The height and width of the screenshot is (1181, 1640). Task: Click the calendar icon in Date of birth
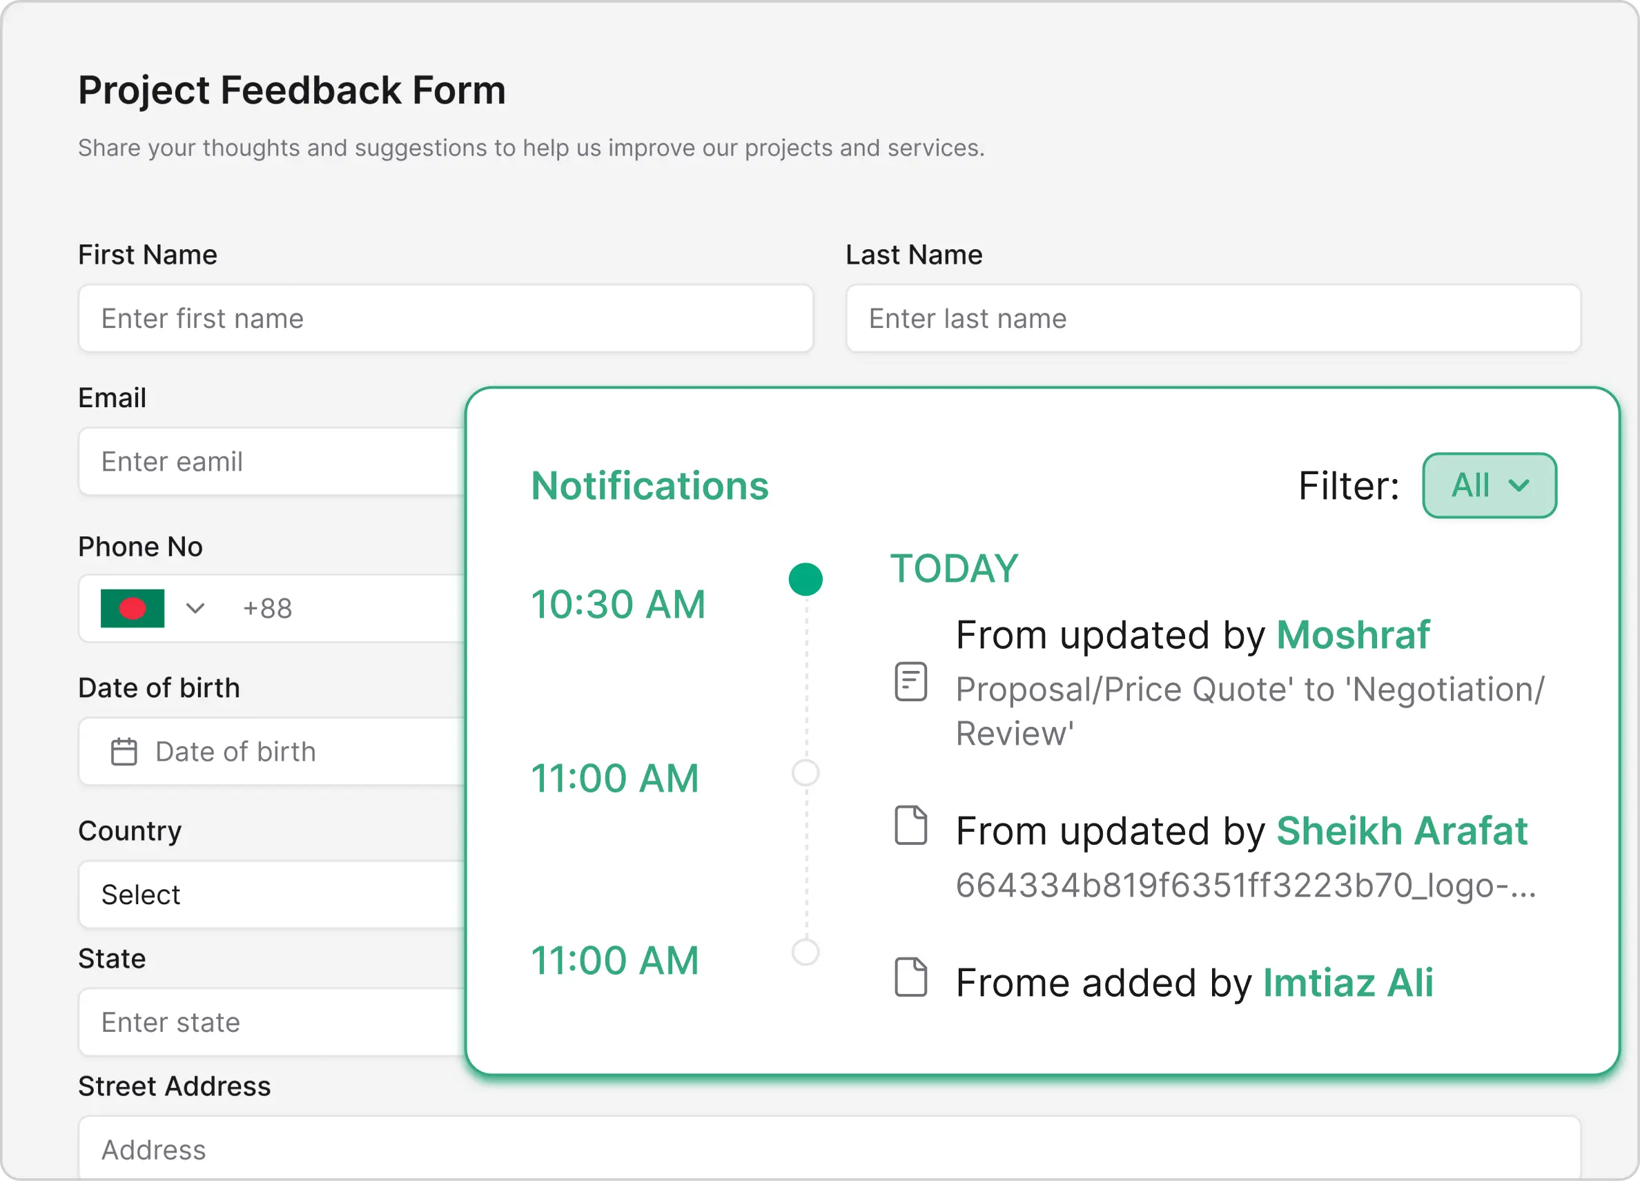pyautogui.click(x=124, y=752)
